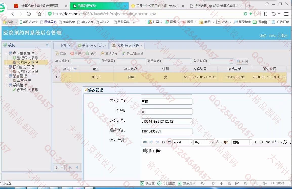
Task: Apply strikethrough formatting in the editor
Action: [x=268, y=142]
